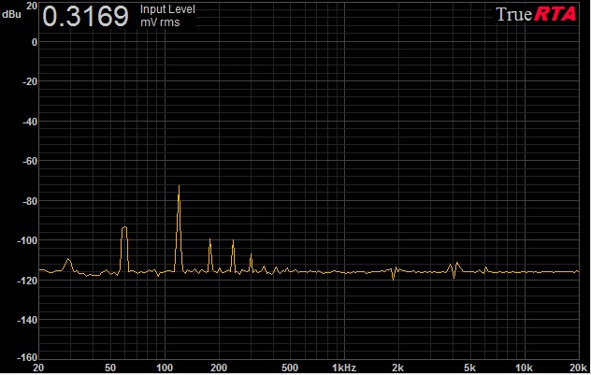Click the 'Input Level' label
Screen dimensions: 591x375
[x=167, y=9]
